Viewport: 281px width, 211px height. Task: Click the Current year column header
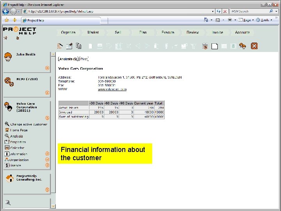click(x=144, y=103)
